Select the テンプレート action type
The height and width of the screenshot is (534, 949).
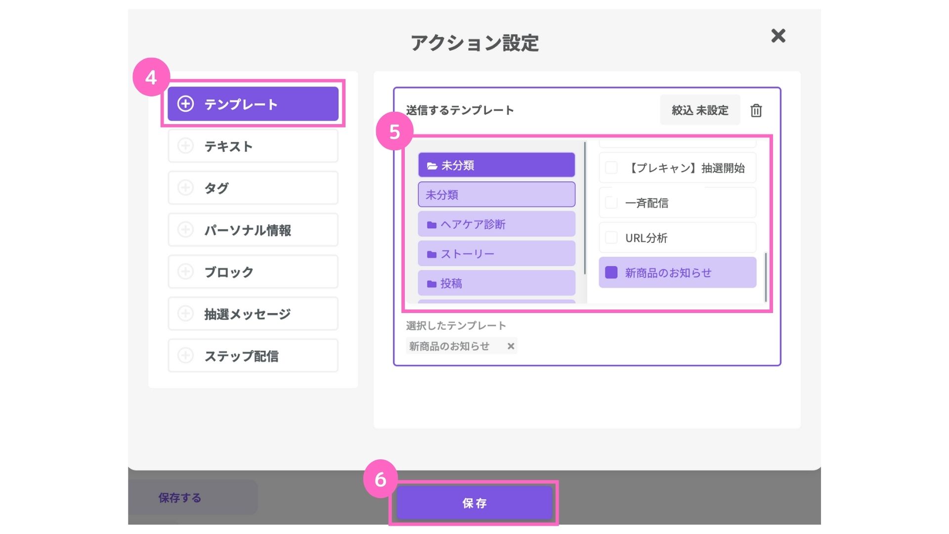tap(253, 104)
